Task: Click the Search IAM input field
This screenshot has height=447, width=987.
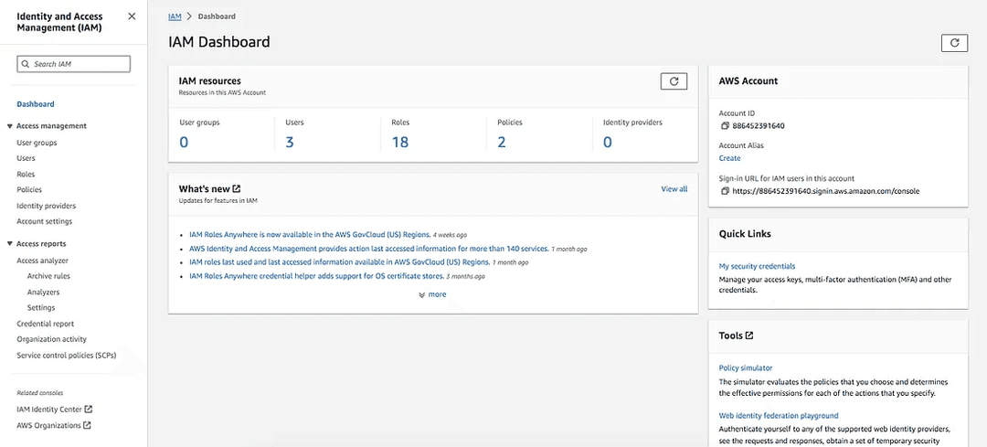Action: [74, 64]
